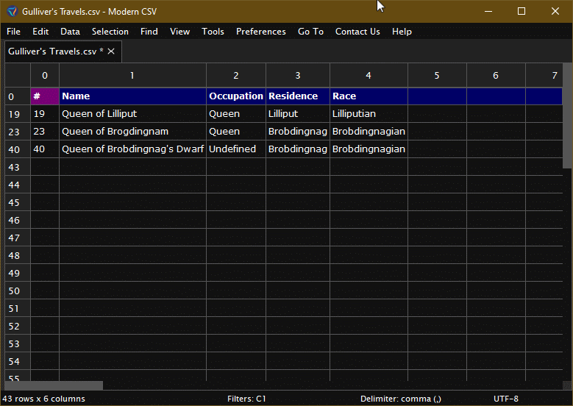Image resolution: width=573 pixels, height=406 pixels.
Task: Select column header 6
Action: coord(496,75)
